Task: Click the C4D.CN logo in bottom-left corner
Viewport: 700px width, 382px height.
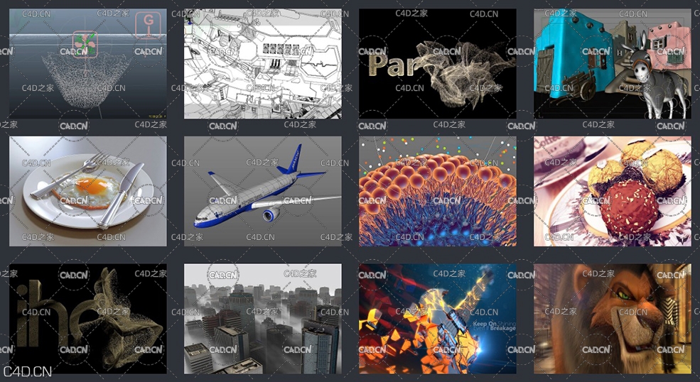Action: click(x=28, y=371)
